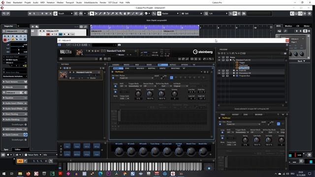The width and height of the screenshot is (315, 177).
Task: Toggle the Loop checkbox in lower-right FlexPhraser panel
Action: pyautogui.click(x=222, y=132)
